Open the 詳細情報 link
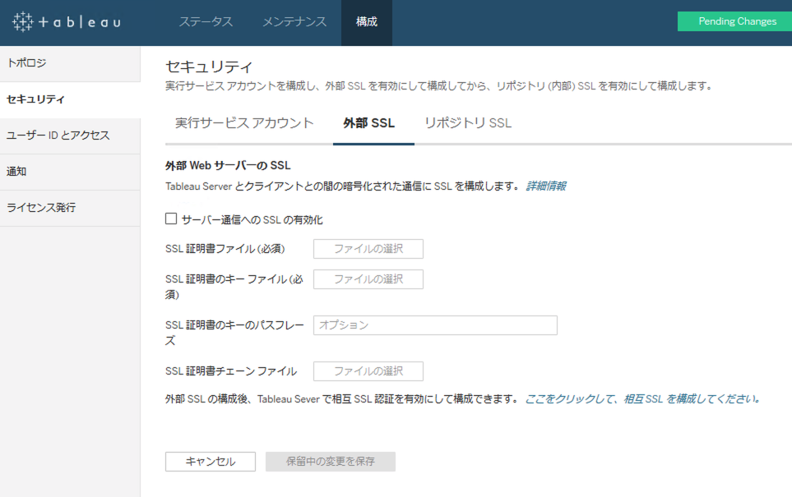The image size is (792, 497). tap(548, 186)
